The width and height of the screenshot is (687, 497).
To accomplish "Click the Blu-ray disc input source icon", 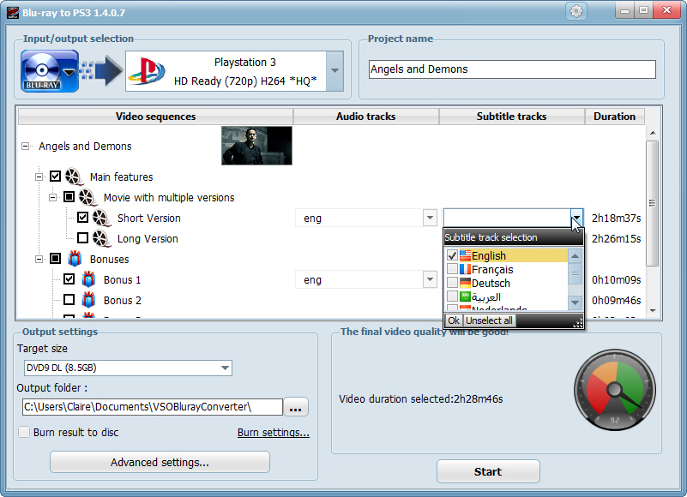I will pyautogui.click(x=50, y=71).
